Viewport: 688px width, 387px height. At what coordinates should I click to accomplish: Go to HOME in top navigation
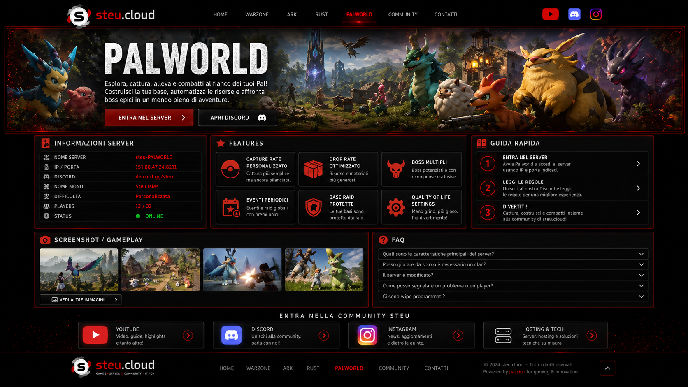tap(220, 14)
